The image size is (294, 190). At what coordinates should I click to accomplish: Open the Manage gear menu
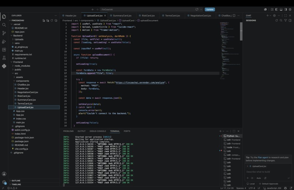[x=4, y=182]
